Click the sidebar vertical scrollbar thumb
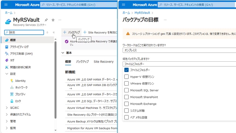This screenshot has height=133, width=236. click(x=55, y=80)
